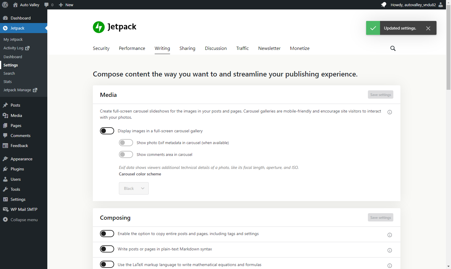Enable full-screen carousel gallery toggle
This screenshot has width=451, height=269.
tap(107, 131)
